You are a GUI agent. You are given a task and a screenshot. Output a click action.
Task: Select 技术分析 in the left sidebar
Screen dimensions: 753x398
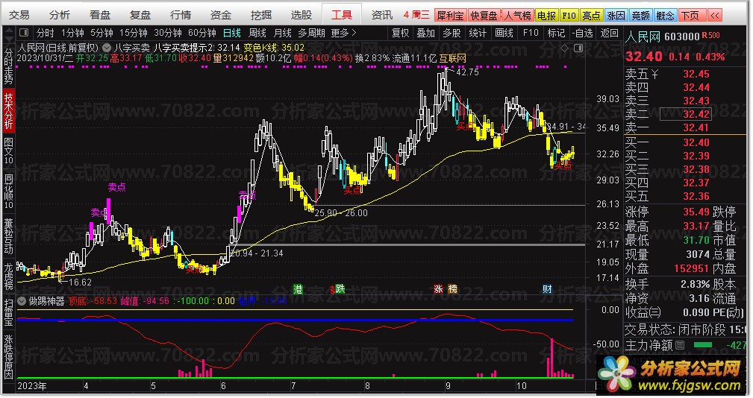coord(9,111)
